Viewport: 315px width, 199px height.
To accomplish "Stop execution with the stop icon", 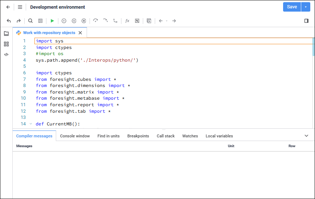I will tap(84, 21).
